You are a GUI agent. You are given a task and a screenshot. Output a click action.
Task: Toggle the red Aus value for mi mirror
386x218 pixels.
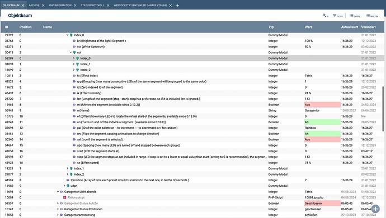[322, 105]
